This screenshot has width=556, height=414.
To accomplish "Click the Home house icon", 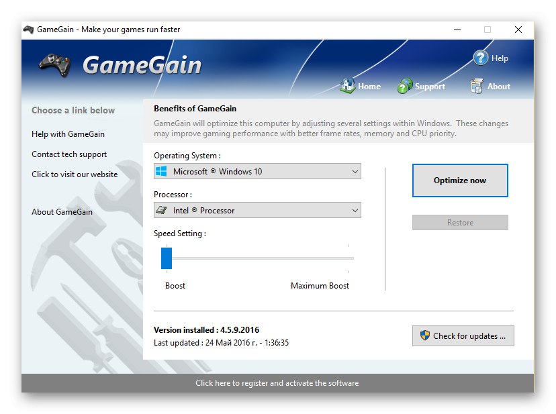I will (x=348, y=86).
